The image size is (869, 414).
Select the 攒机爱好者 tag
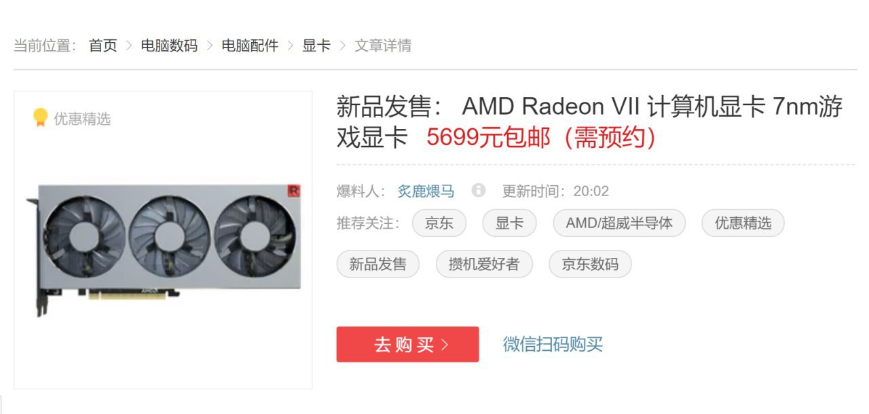484,264
